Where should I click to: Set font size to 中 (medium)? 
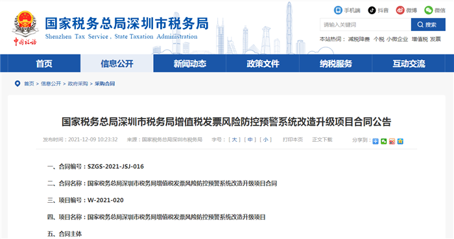click(x=250, y=140)
